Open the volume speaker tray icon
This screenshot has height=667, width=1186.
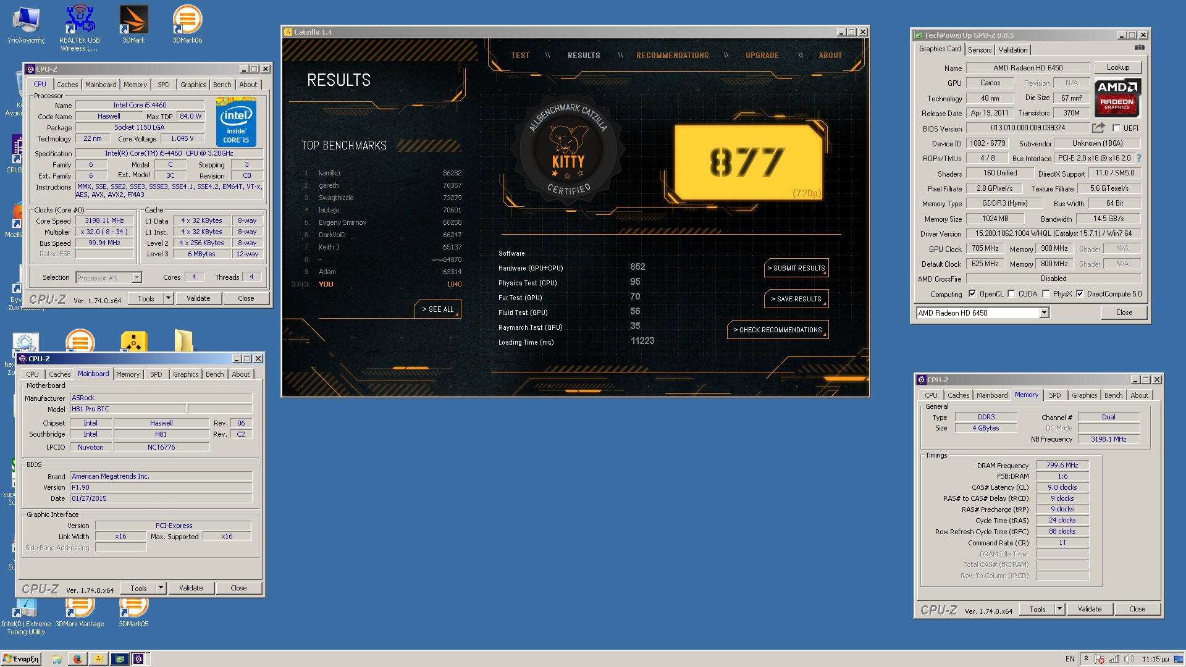1129,659
